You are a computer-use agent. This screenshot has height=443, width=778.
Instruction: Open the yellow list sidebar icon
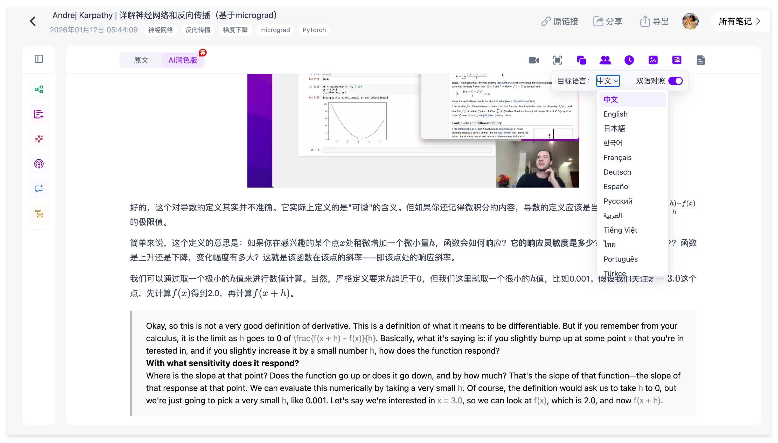click(x=39, y=213)
